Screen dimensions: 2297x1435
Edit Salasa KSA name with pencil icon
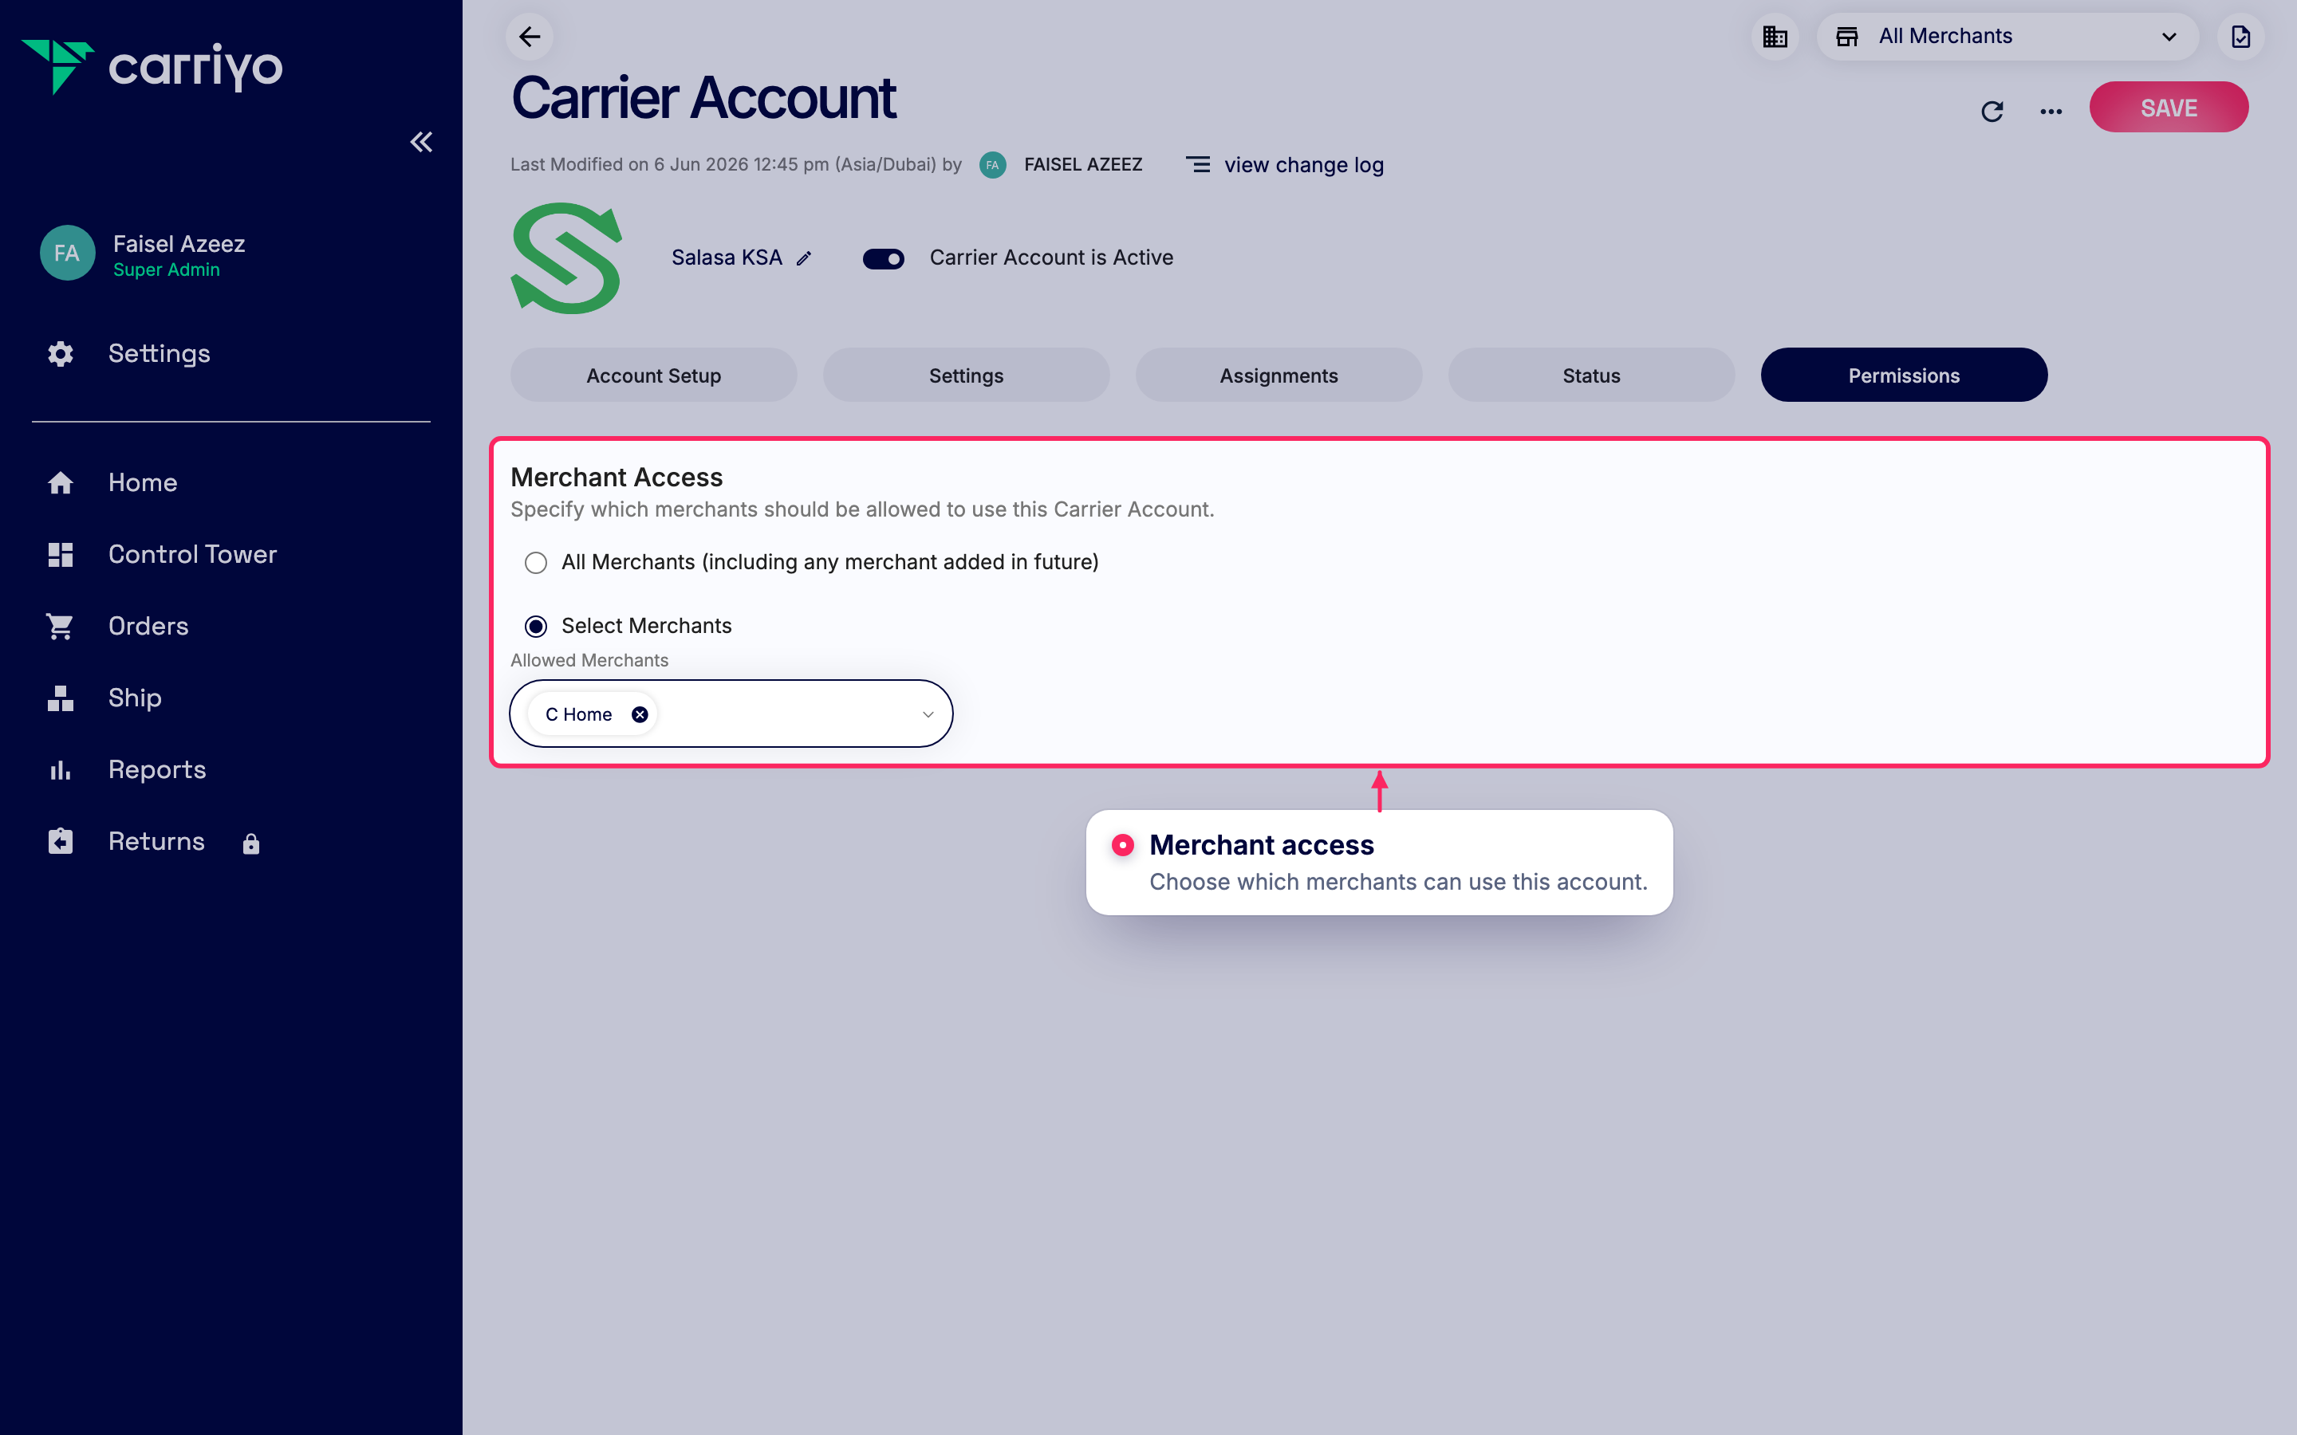pos(804,258)
